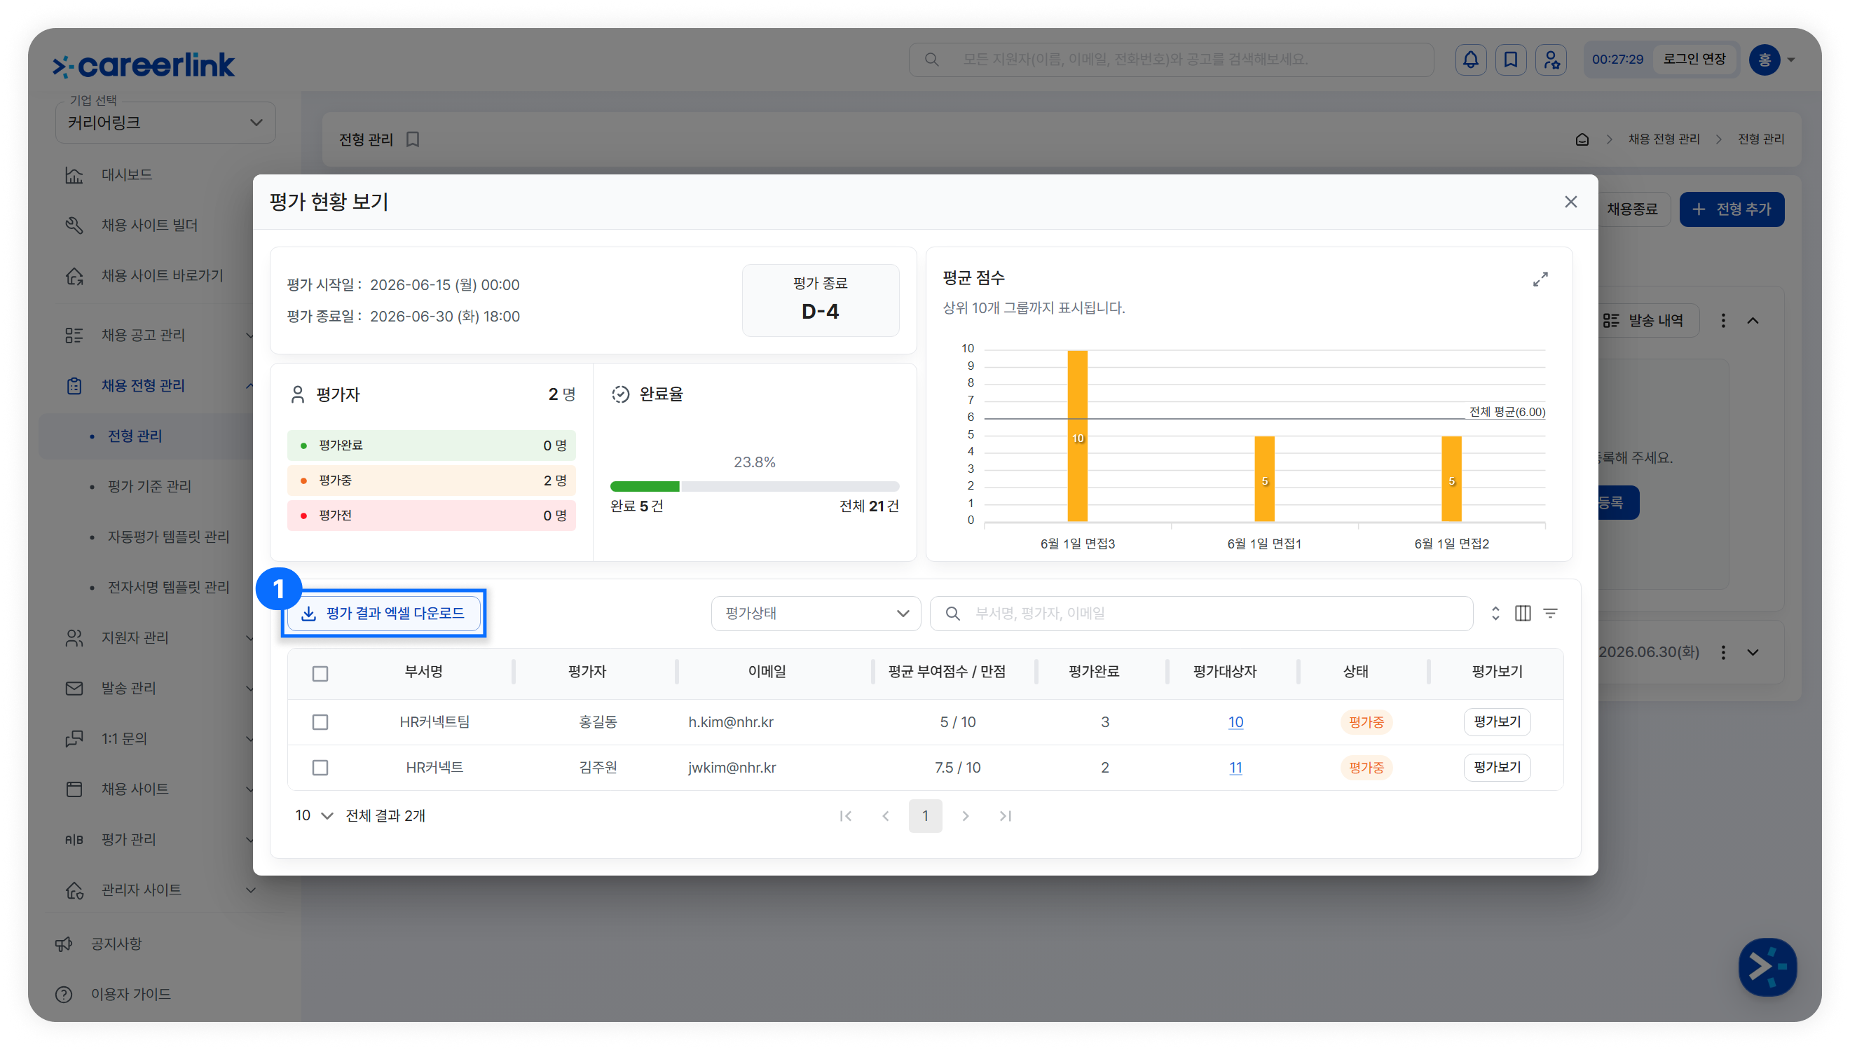
Task: Click the 채용종료 button
Action: (x=1632, y=209)
